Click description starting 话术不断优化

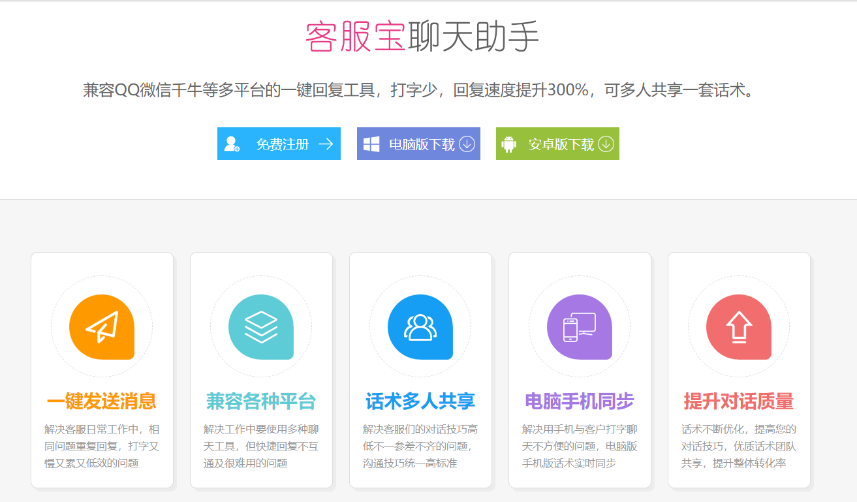point(739,447)
